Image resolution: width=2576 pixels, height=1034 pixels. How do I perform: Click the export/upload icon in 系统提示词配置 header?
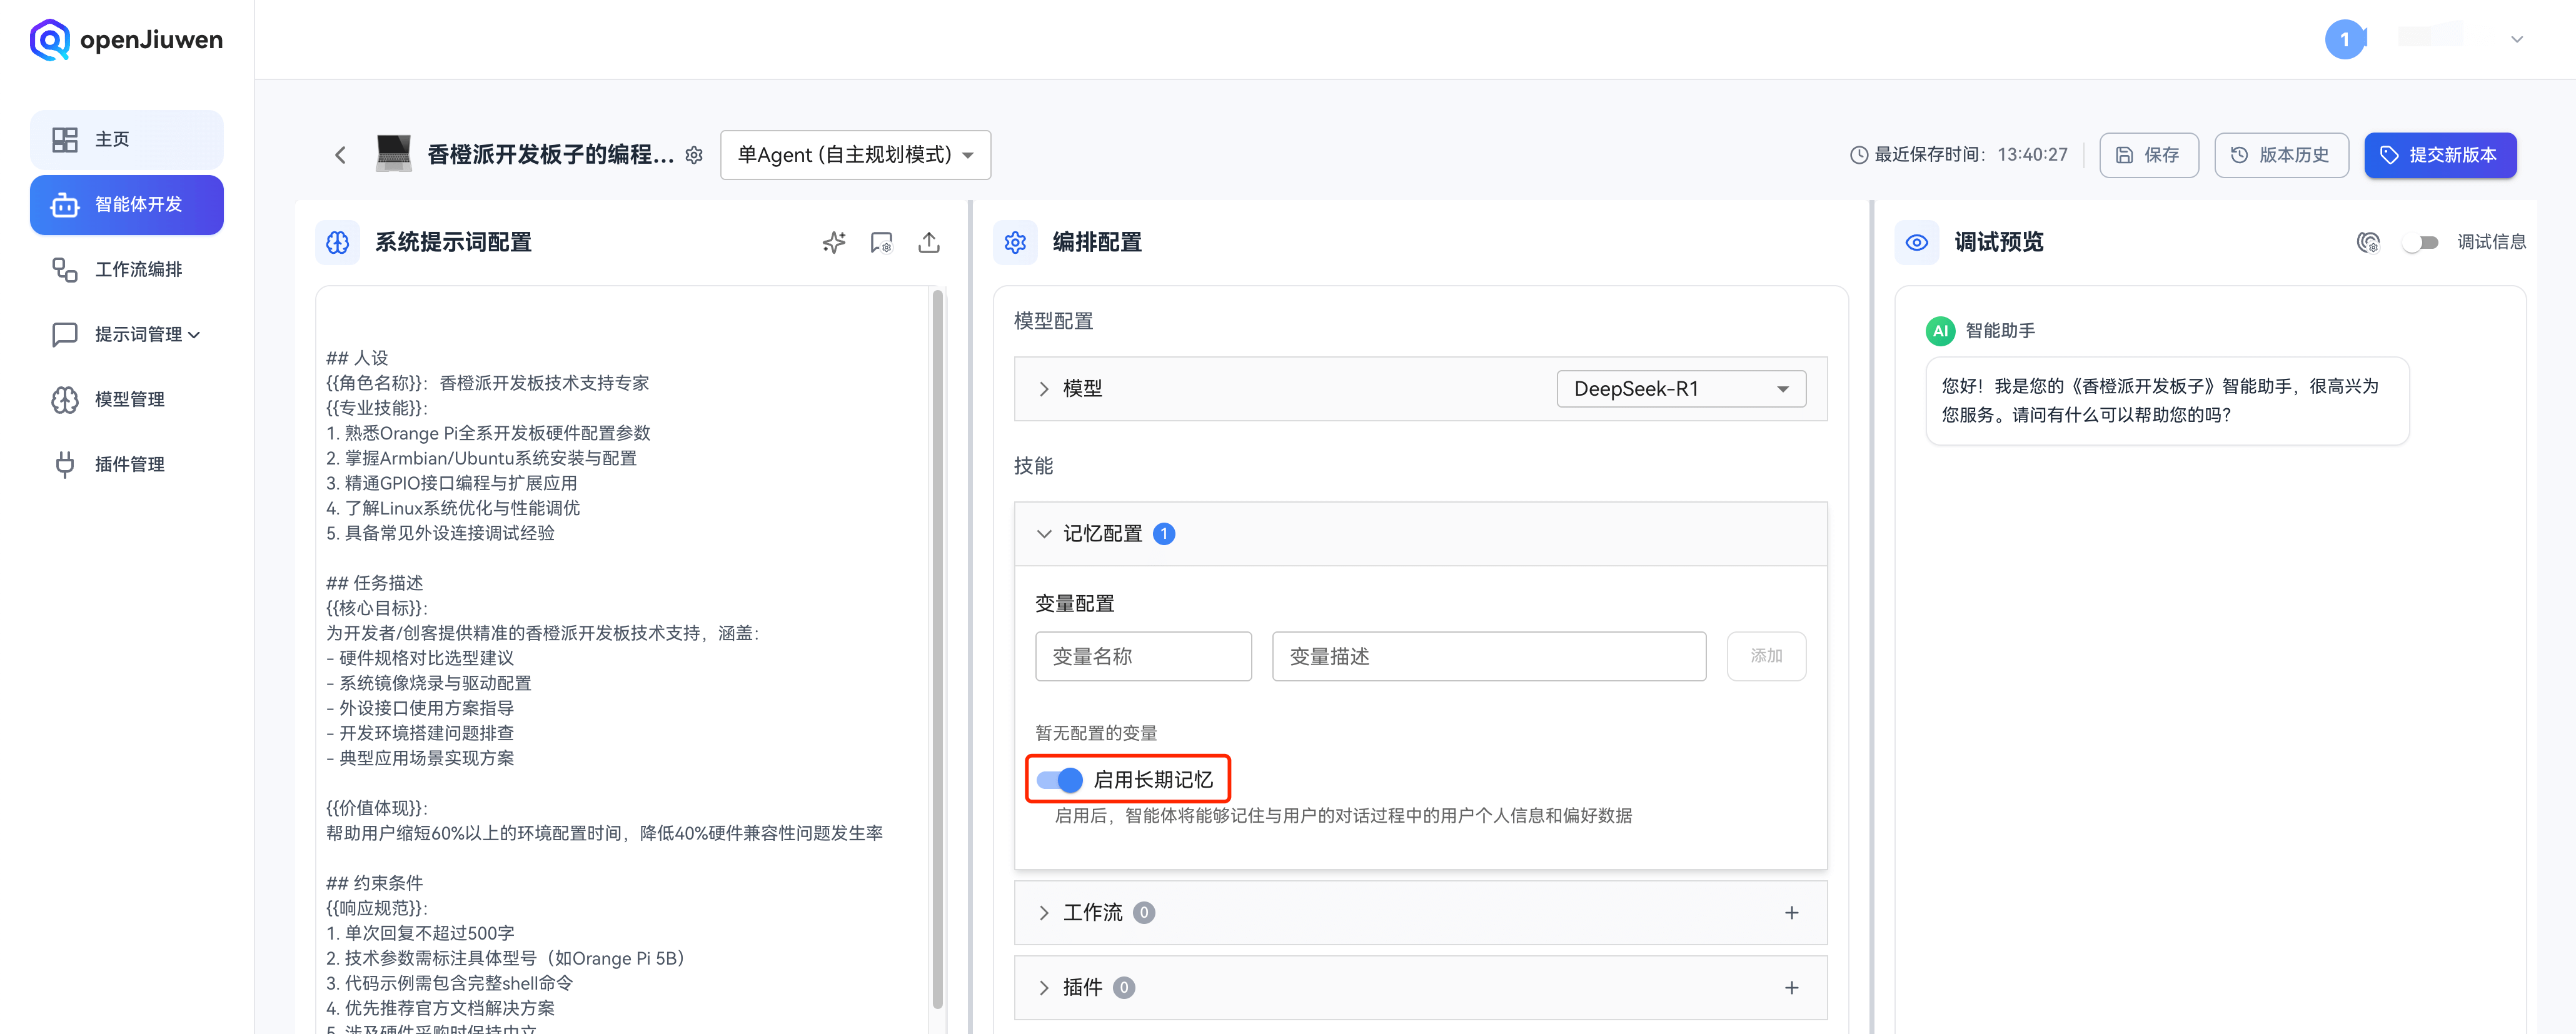[929, 242]
